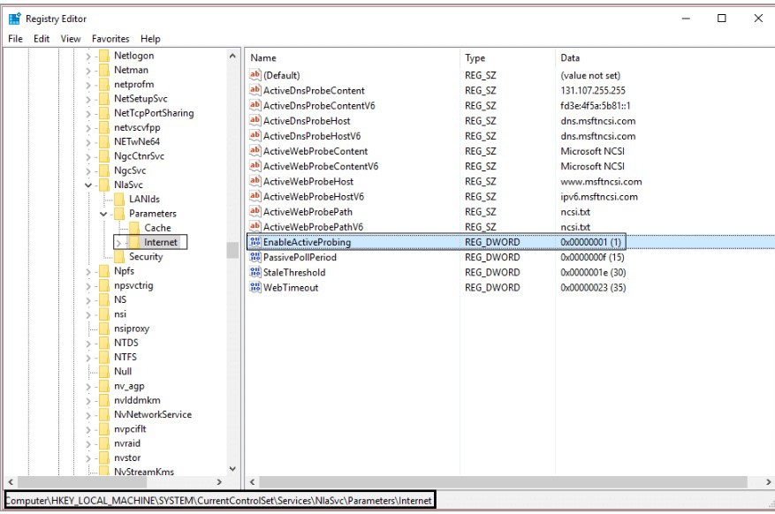
Task: Select the Parameters key in tree
Action: pyautogui.click(x=153, y=214)
